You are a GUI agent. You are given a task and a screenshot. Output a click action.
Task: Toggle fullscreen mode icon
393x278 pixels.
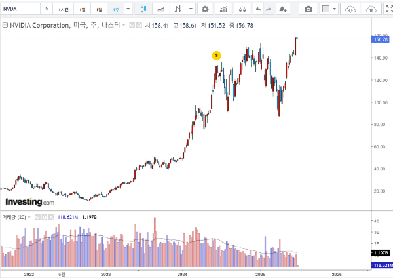[x=388, y=9]
